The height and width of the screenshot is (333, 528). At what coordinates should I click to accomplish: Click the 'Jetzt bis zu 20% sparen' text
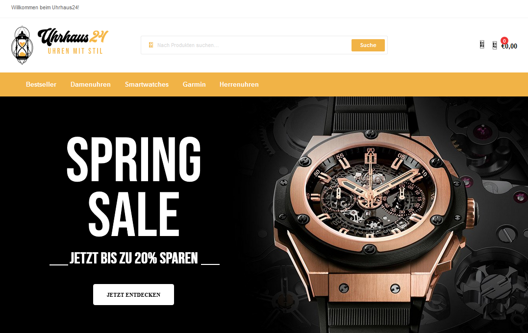[134, 259]
